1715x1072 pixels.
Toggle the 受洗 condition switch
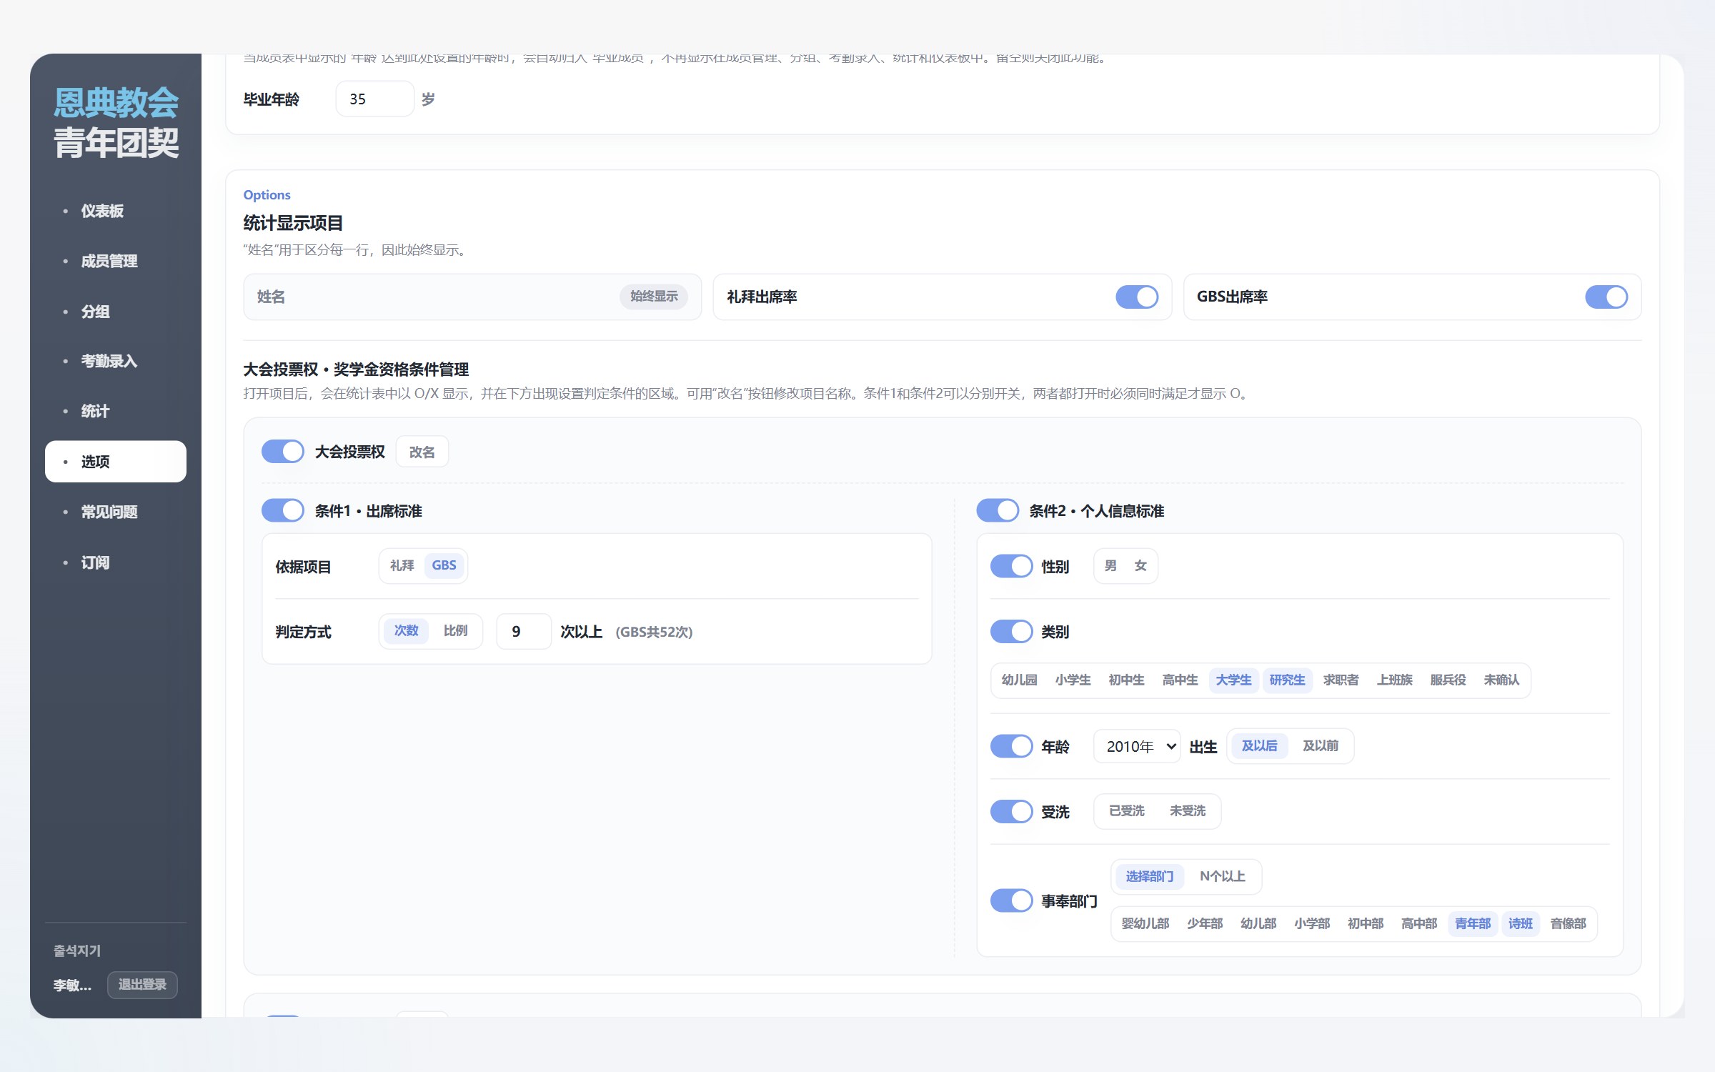(1011, 811)
